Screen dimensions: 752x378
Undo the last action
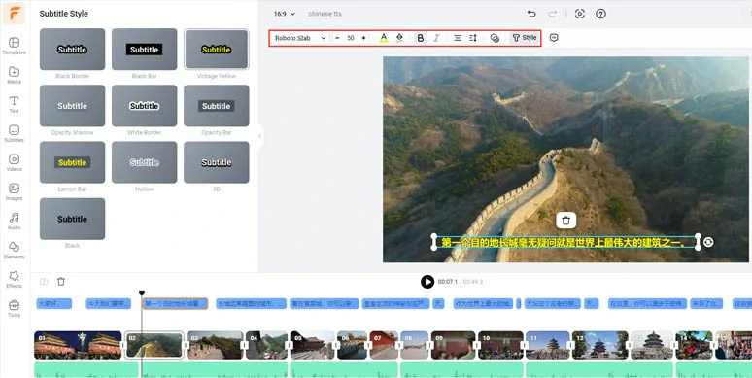[531, 14]
